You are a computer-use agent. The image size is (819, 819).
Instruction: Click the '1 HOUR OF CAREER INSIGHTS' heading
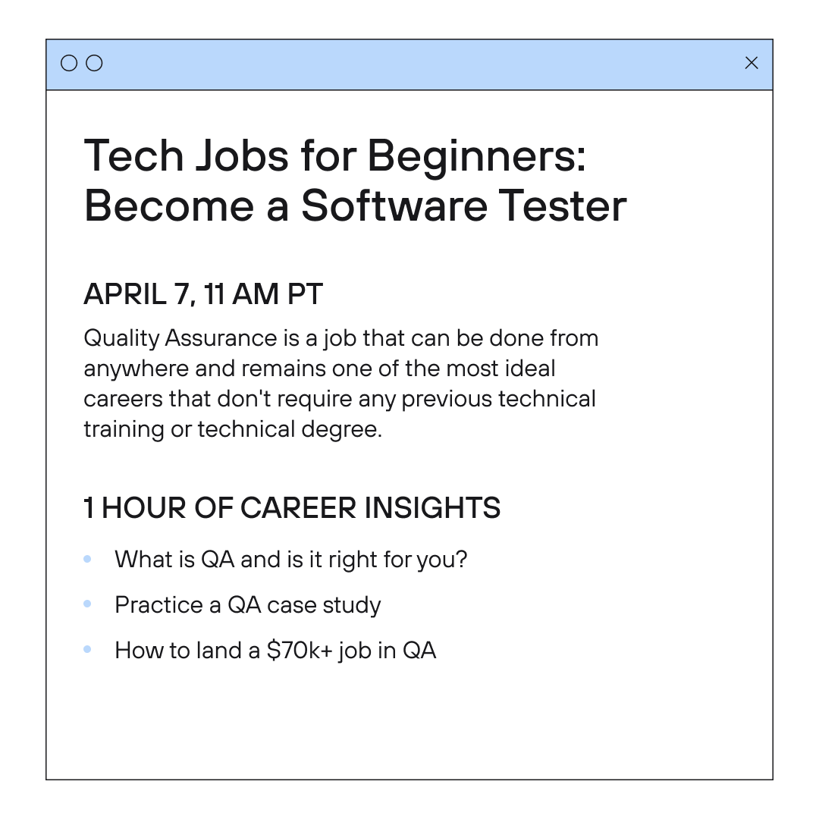click(292, 507)
